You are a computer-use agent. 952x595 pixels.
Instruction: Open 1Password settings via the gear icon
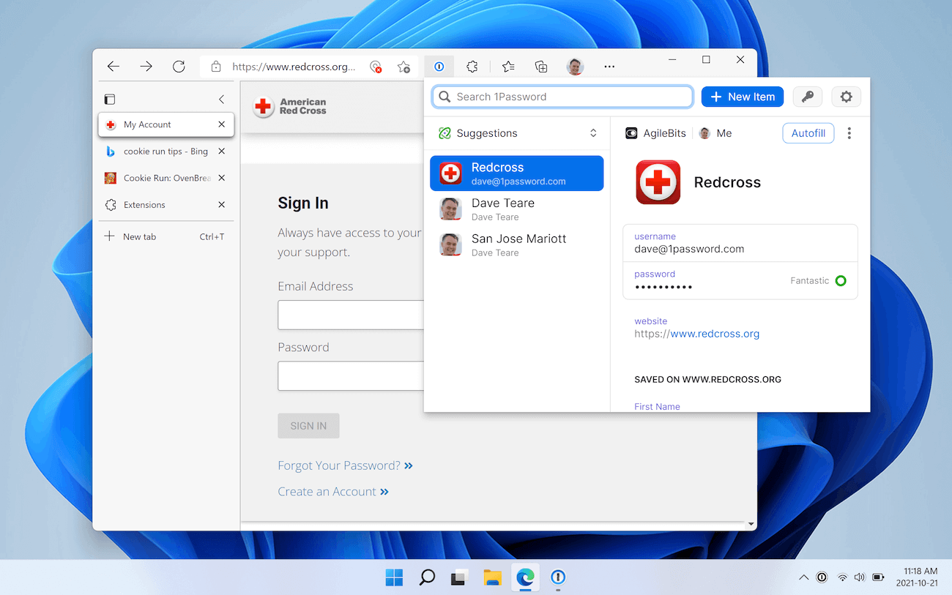pyautogui.click(x=846, y=96)
